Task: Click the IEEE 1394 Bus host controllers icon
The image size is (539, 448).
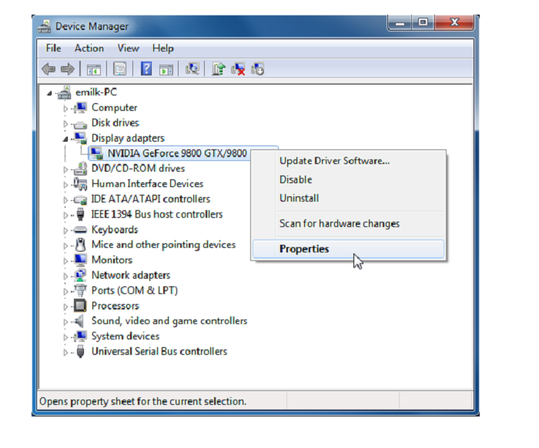Action: [x=80, y=215]
